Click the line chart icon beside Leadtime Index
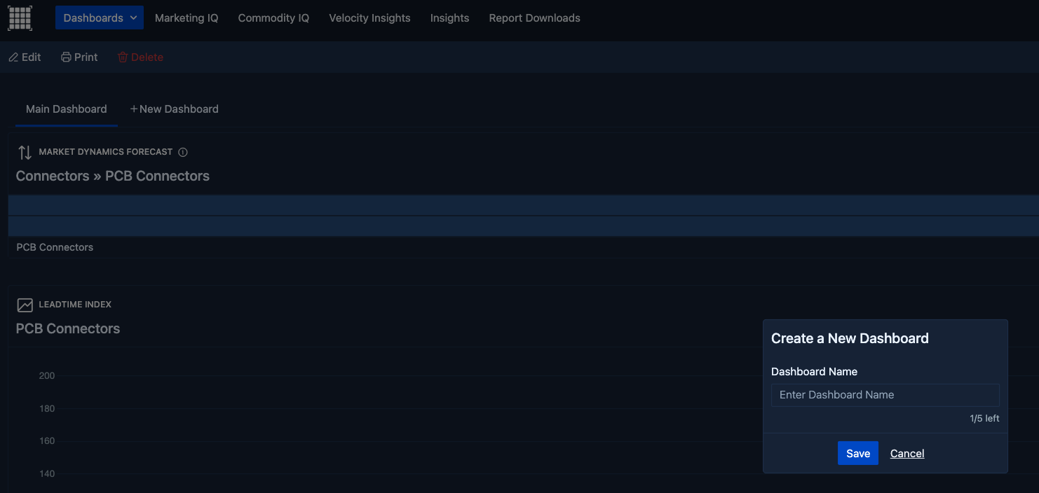 pyautogui.click(x=25, y=304)
